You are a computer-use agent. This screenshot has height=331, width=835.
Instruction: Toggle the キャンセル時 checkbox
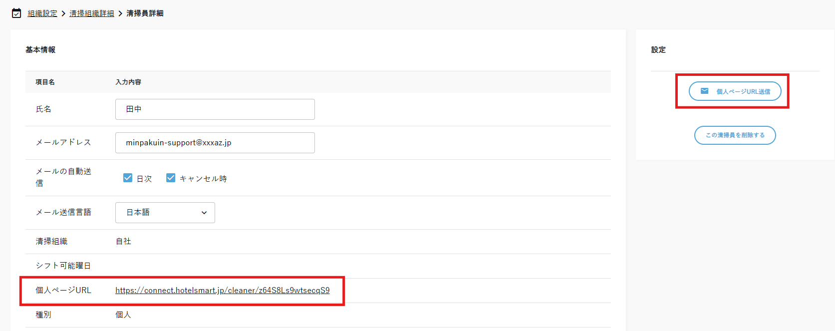pyautogui.click(x=171, y=178)
